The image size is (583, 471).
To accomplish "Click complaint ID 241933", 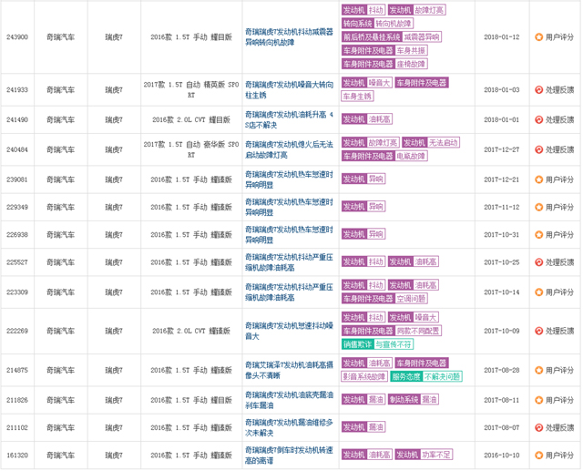I will point(17,90).
